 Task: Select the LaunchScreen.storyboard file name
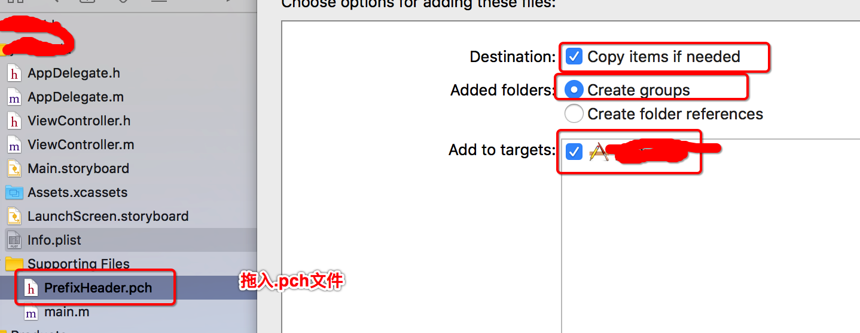click(108, 217)
